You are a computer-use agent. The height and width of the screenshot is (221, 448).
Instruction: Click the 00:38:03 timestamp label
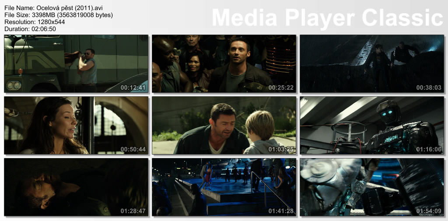click(429, 88)
